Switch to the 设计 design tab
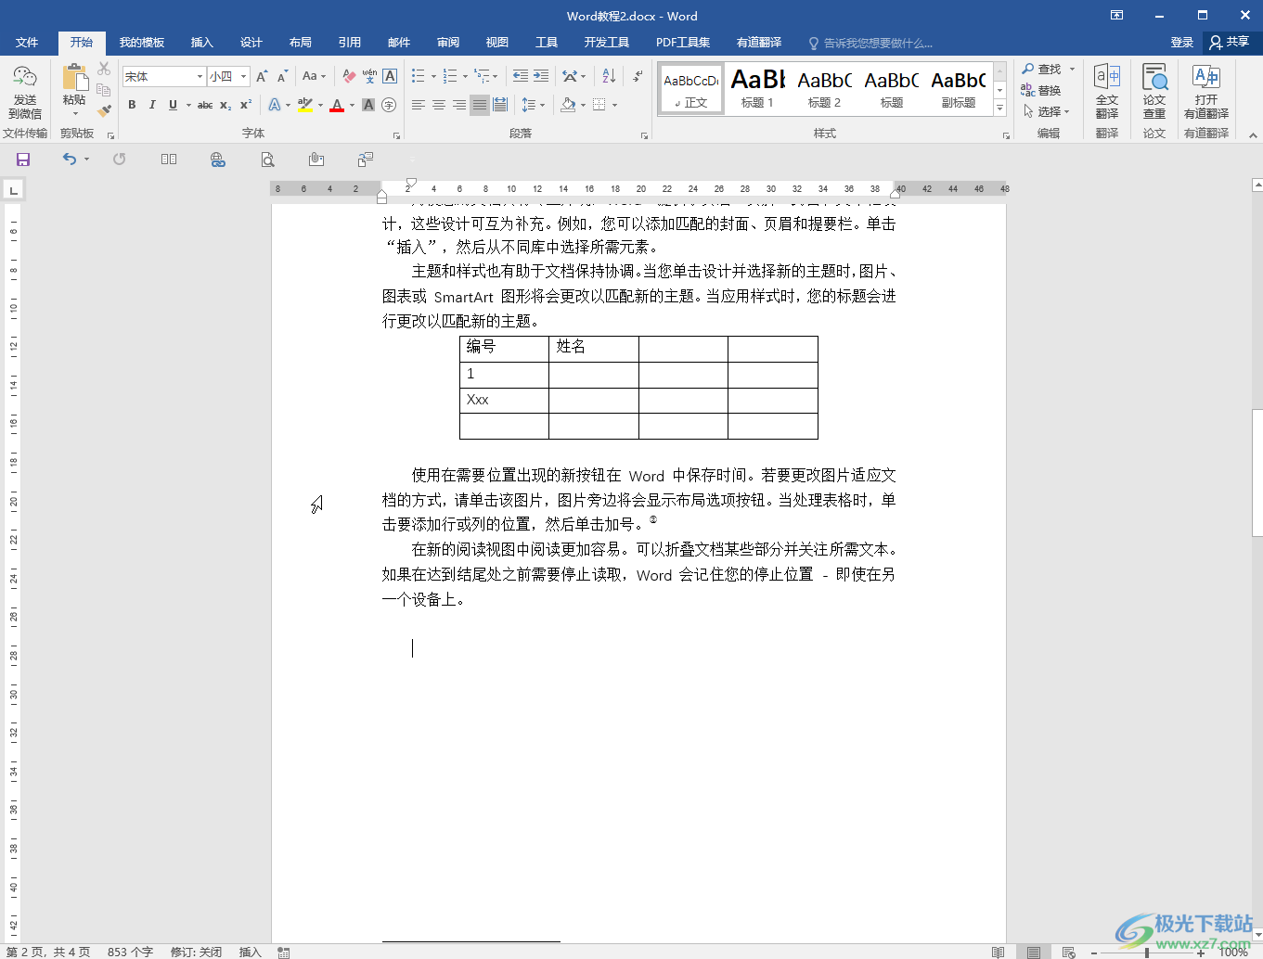1263x959 pixels. click(x=251, y=43)
